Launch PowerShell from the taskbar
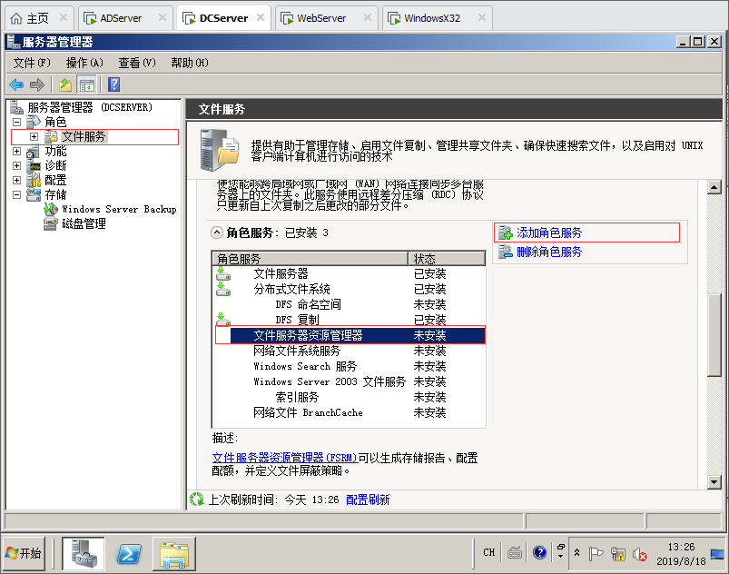The width and height of the screenshot is (729, 574). [129, 553]
